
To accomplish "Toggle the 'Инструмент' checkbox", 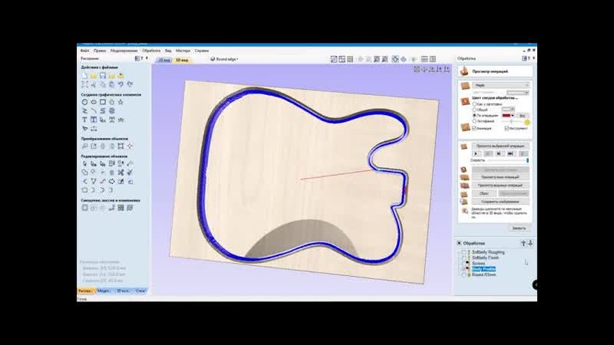I will click(507, 128).
